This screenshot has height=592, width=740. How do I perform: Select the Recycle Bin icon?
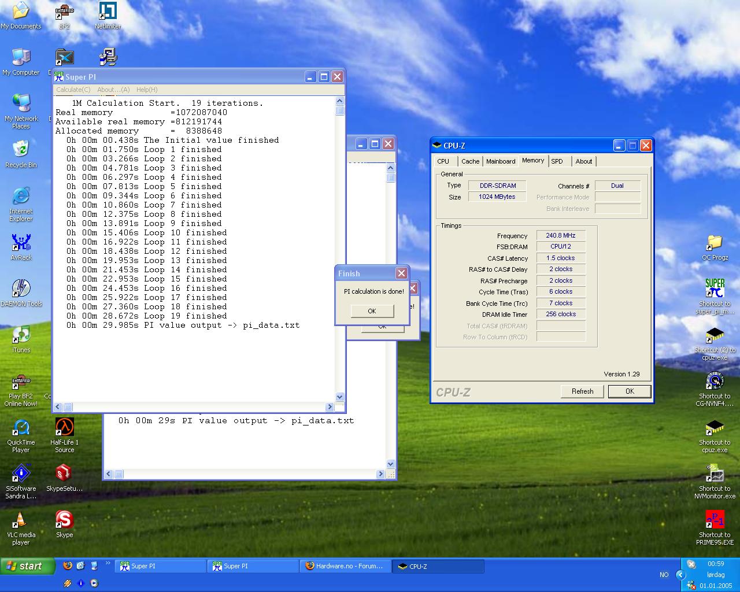21,154
